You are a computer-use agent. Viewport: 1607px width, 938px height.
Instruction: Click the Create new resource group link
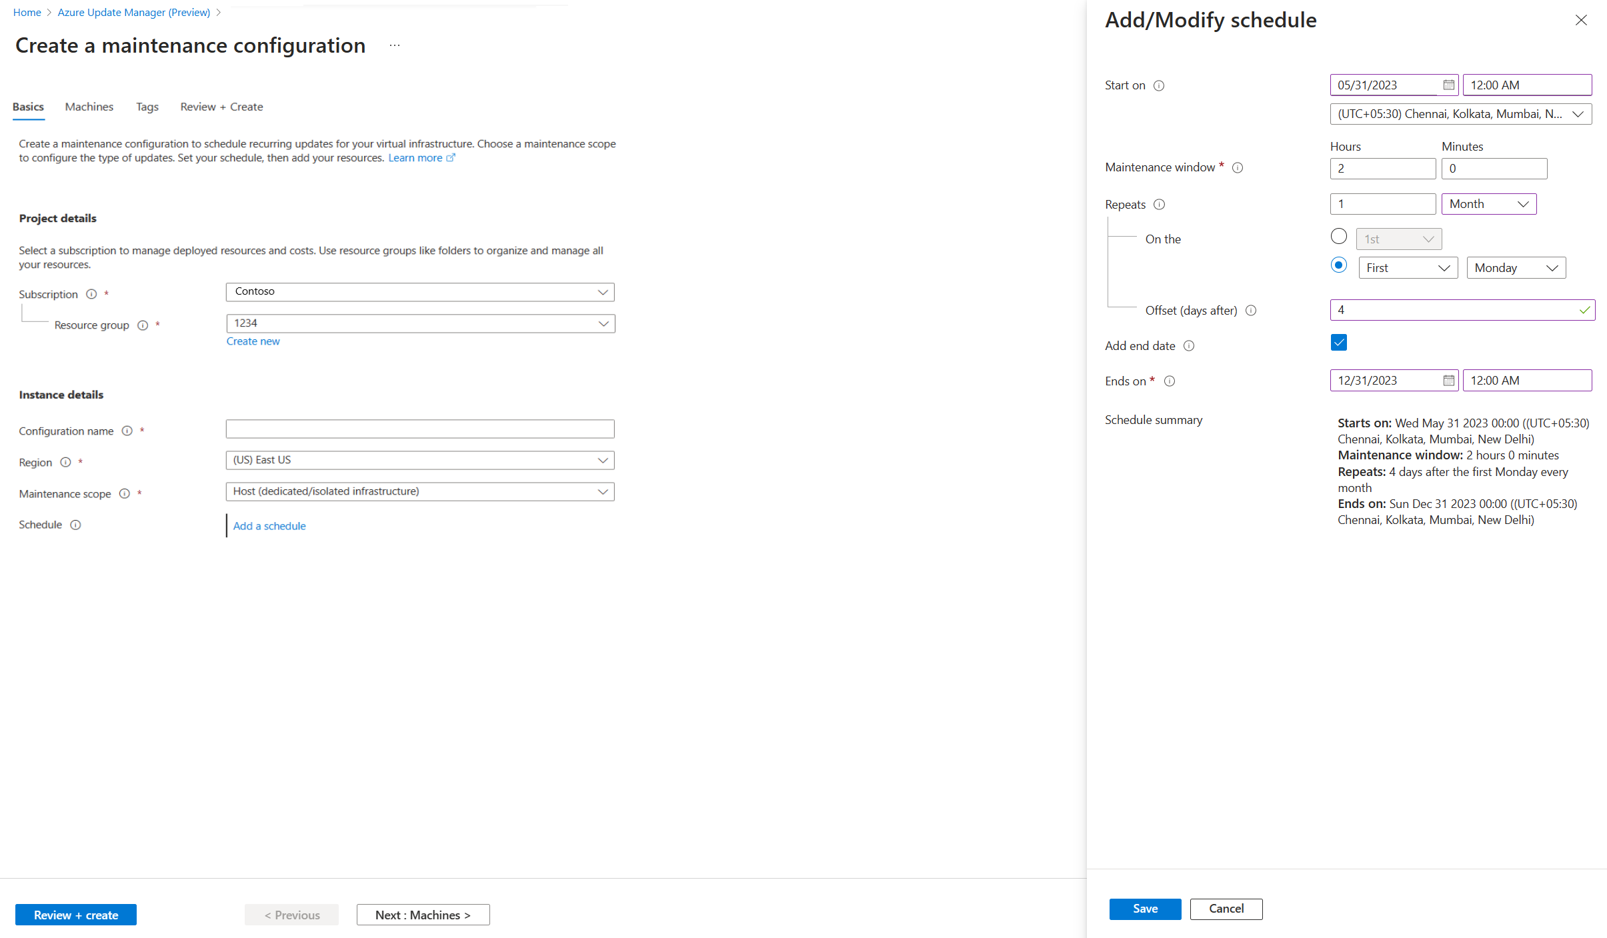(251, 341)
